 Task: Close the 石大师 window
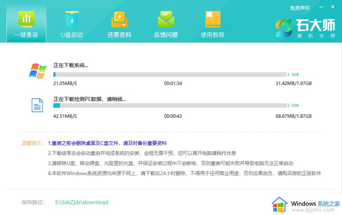pyautogui.click(x=333, y=7)
